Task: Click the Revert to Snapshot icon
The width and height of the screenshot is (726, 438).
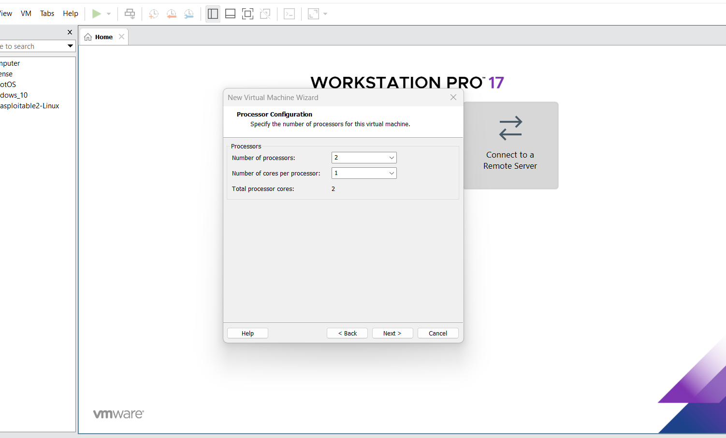Action: [x=171, y=14]
